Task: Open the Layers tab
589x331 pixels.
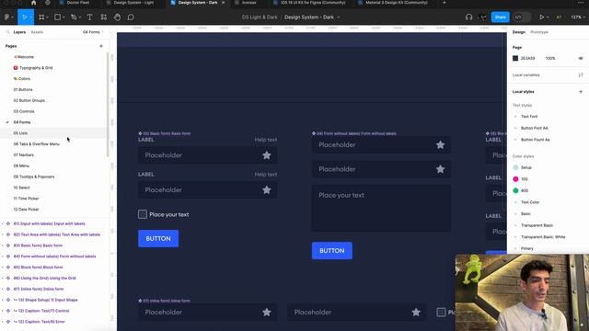Action: point(19,32)
